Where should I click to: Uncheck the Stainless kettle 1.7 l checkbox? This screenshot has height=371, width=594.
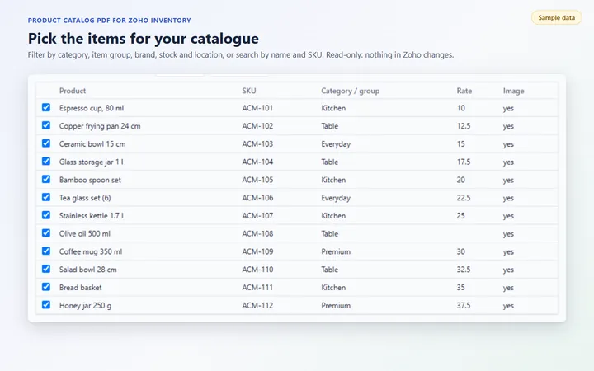click(x=46, y=215)
